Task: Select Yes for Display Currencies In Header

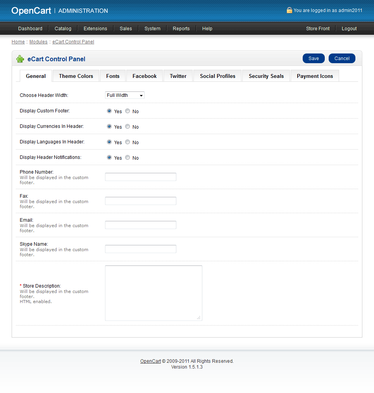Action: pyautogui.click(x=109, y=127)
